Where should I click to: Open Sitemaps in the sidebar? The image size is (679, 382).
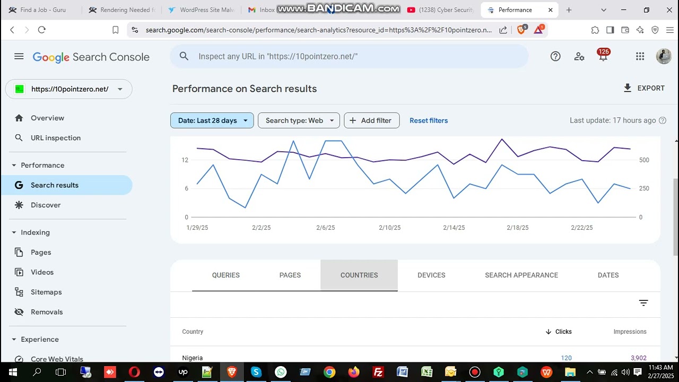click(x=46, y=292)
